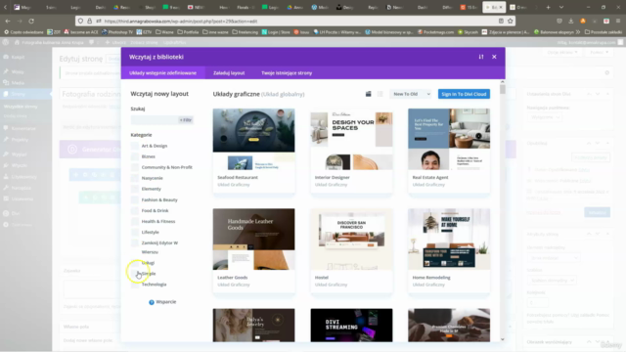Close the Wczytaj z biblioteki dialog
626x352 pixels.
click(x=494, y=57)
